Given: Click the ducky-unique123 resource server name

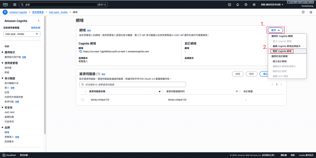Looking at the screenshot, I should coord(100,100).
